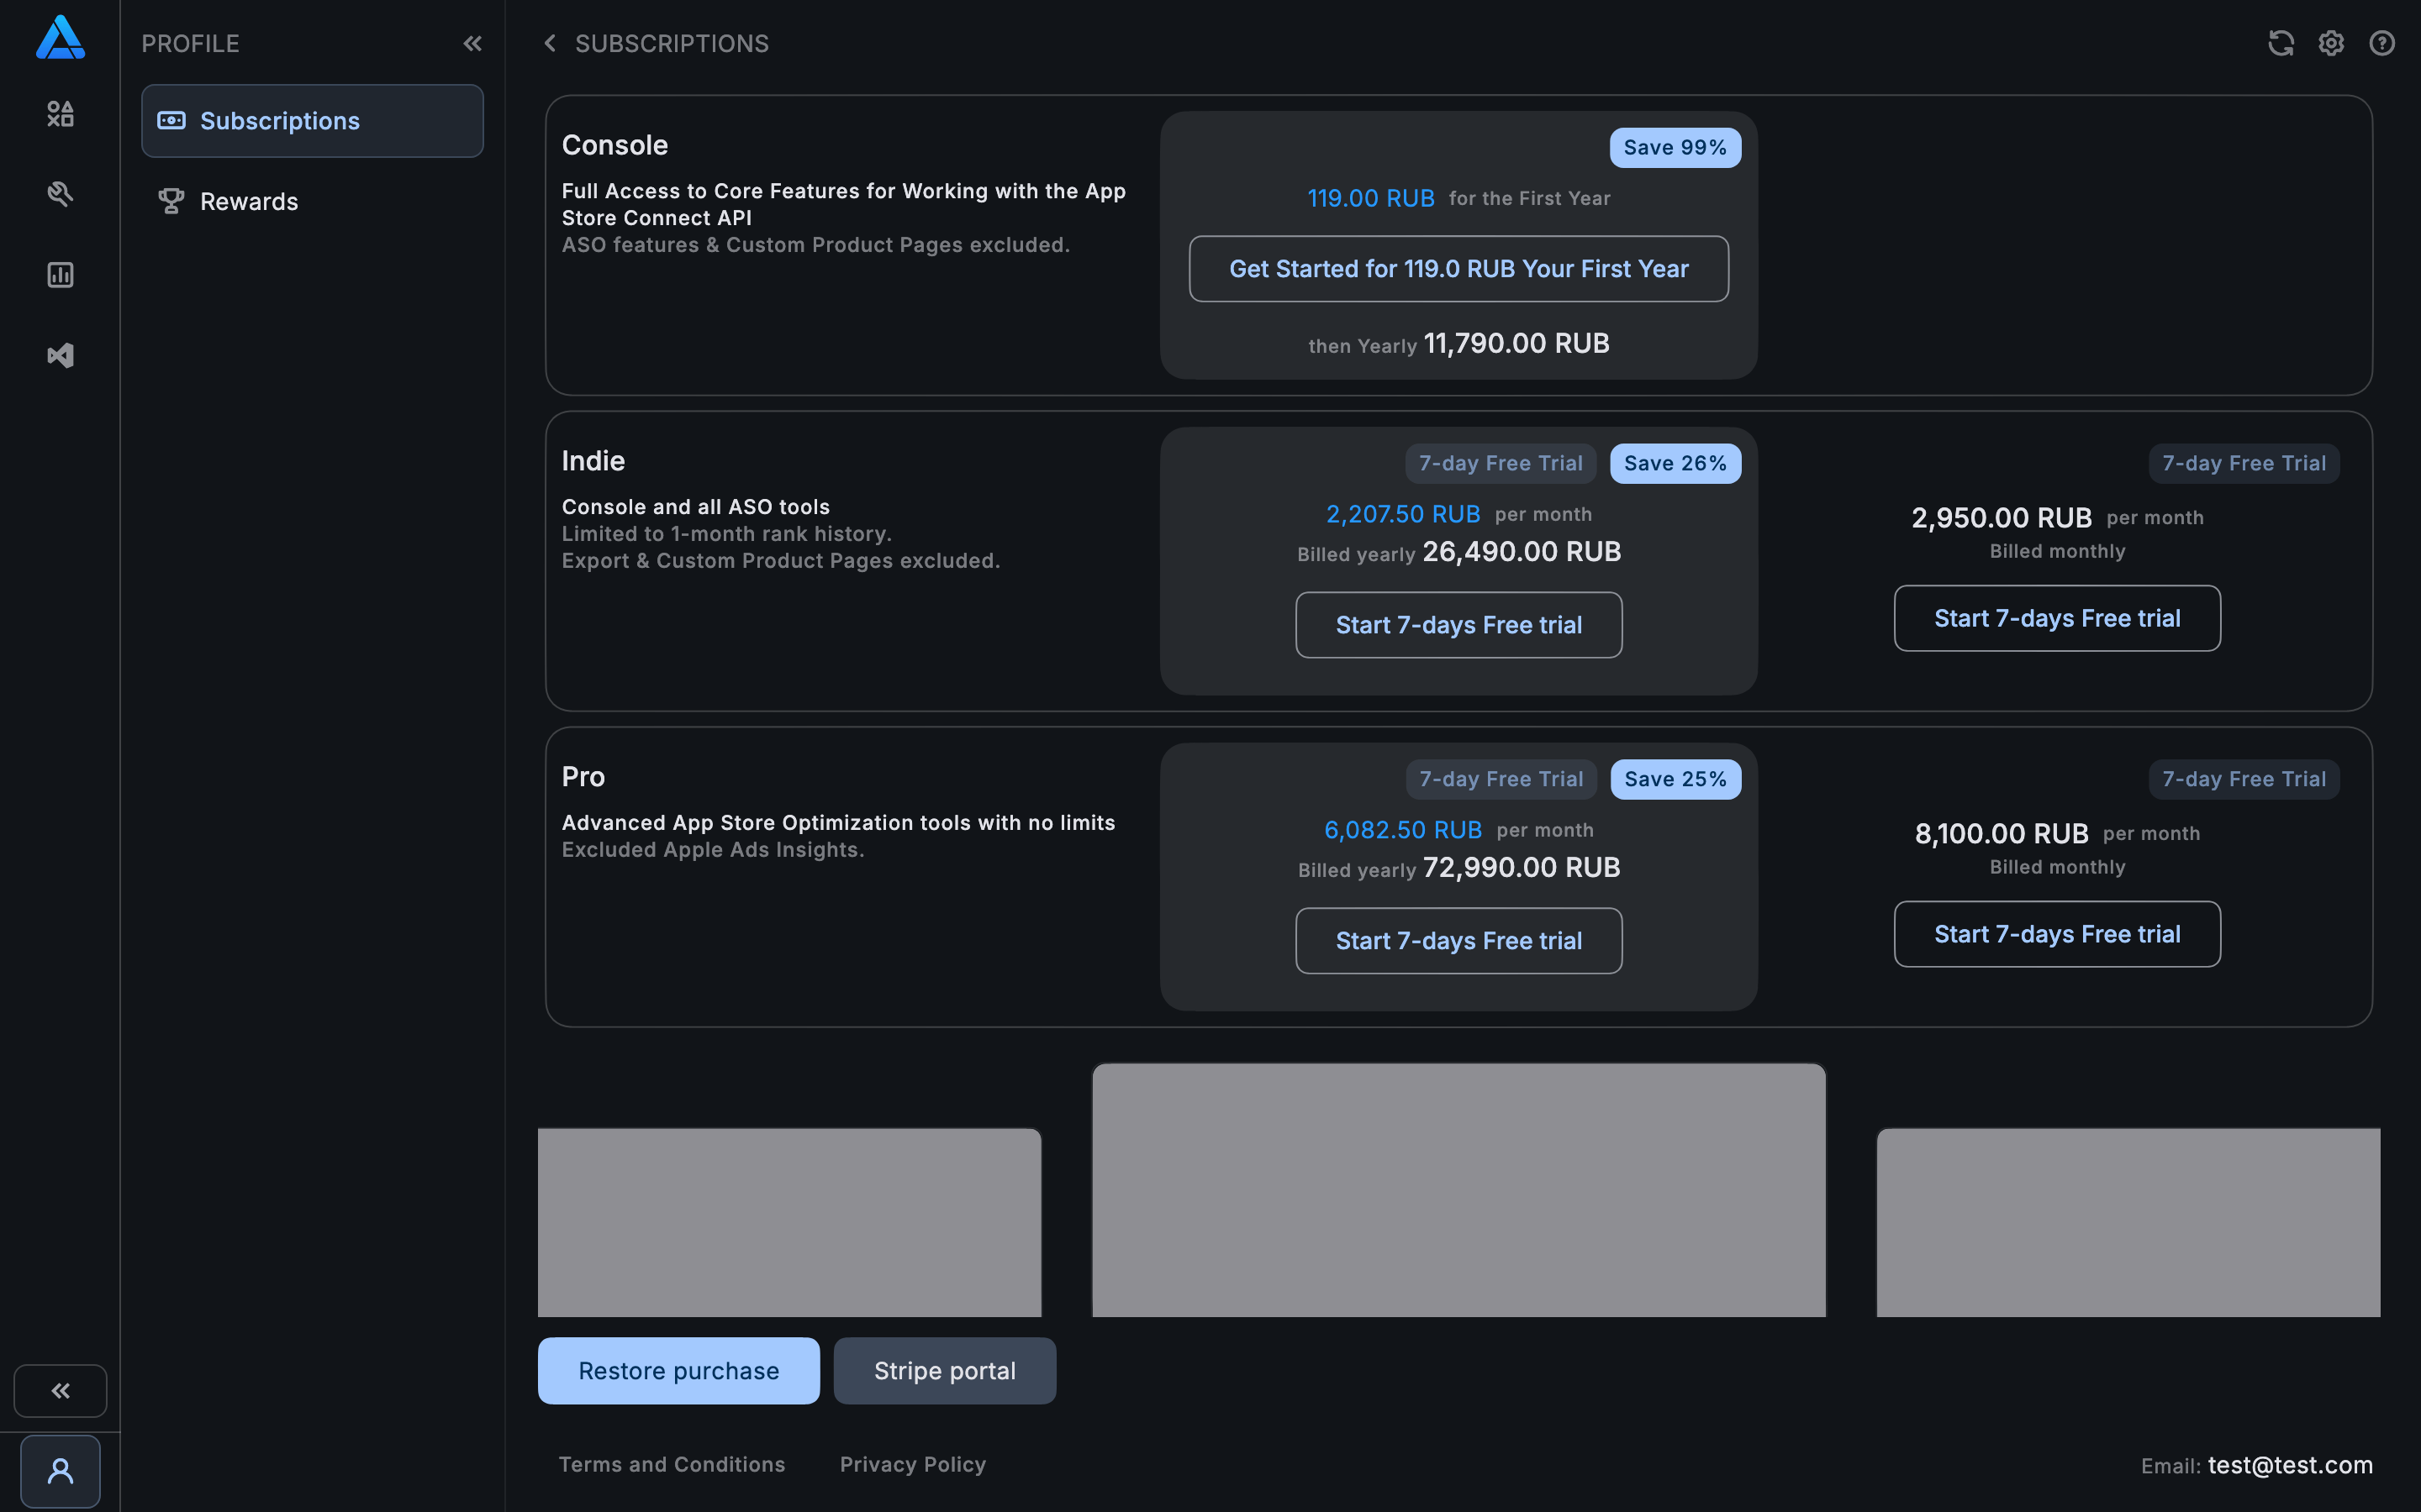2421x1512 pixels.
Task: Open the tools wrench sidebar icon
Action: pos(60,194)
